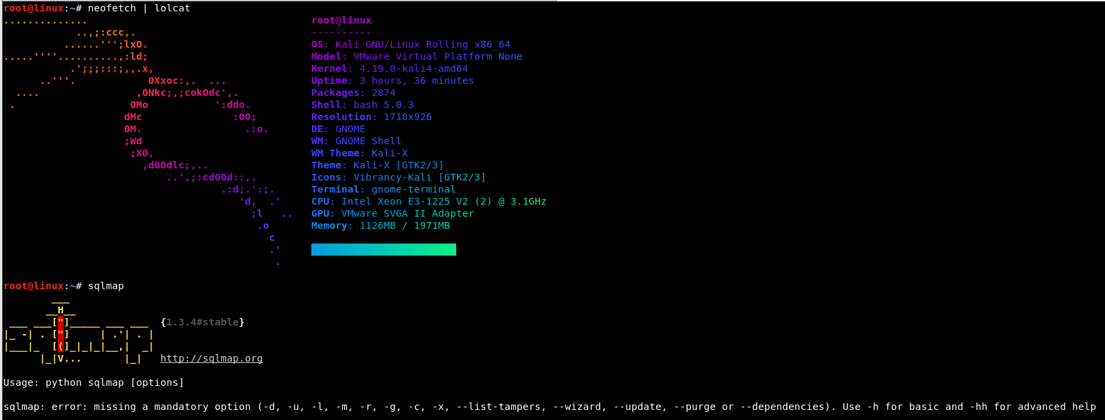Open the http://sqlmap.org link

click(x=211, y=358)
